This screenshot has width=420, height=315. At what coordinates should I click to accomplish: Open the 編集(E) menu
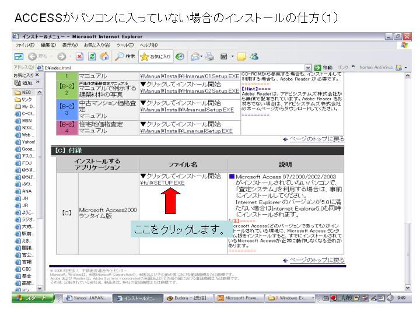pyautogui.click(x=48, y=45)
